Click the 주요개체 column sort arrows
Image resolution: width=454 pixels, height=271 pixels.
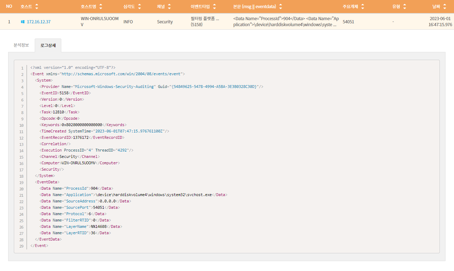363,7
